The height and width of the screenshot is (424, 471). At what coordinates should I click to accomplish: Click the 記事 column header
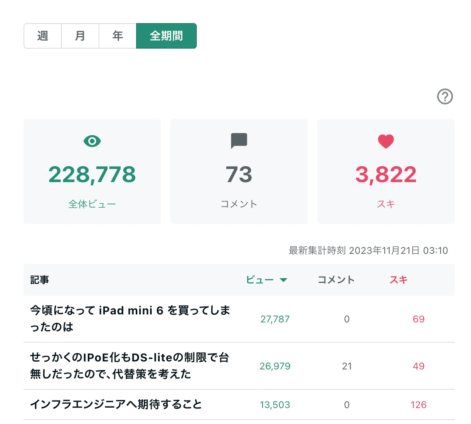pos(40,280)
